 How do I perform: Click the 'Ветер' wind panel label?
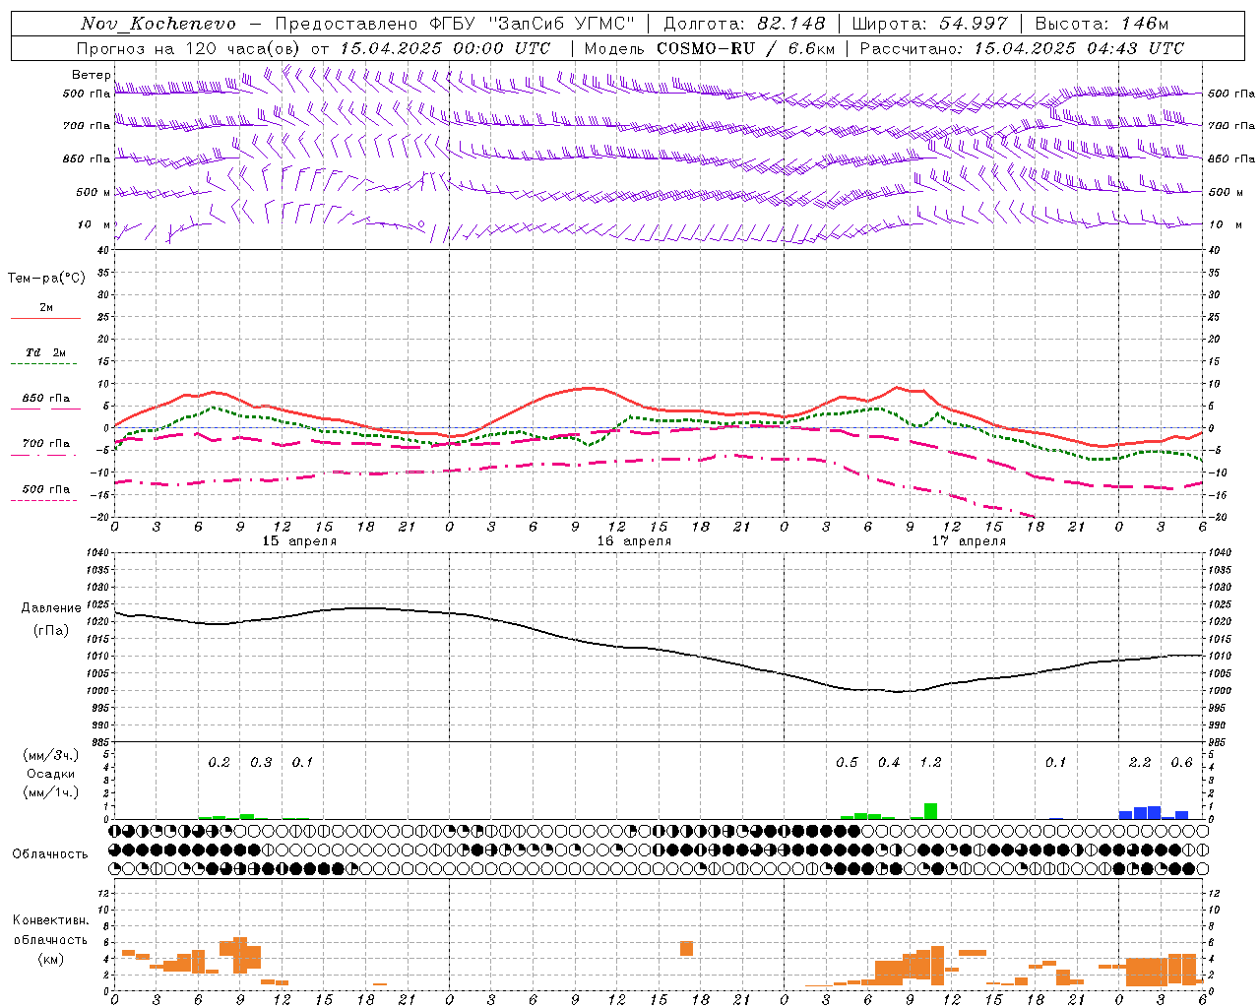click(92, 75)
